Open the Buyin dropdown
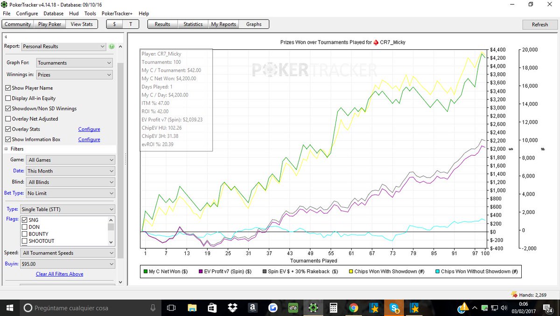Image resolution: width=560 pixels, height=316 pixels. [x=67, y=264]
